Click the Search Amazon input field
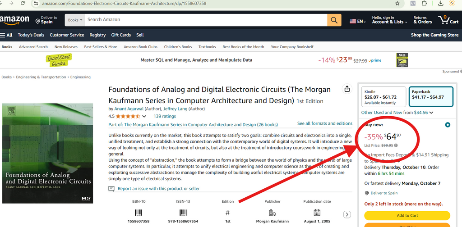 tap(205, 20)
